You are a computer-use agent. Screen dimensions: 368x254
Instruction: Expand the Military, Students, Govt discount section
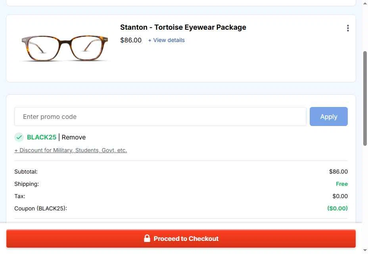pos(71,150)
